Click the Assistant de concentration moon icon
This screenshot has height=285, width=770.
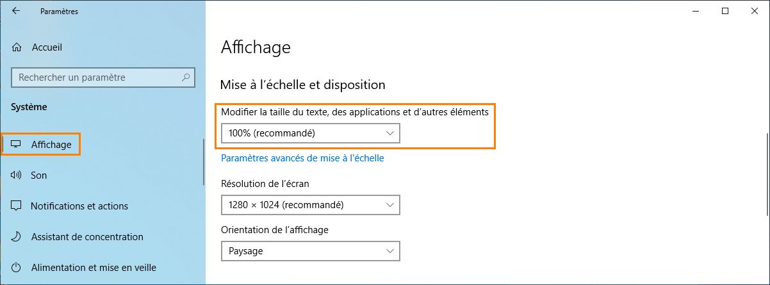(17, 237)
